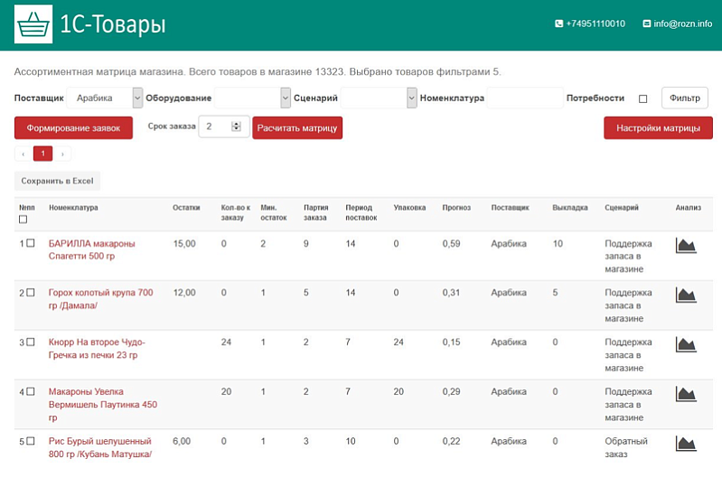This screenshot has height=478, width=722.
Task: Open analysis chart for Горох колотый
Action: [686, 295]
